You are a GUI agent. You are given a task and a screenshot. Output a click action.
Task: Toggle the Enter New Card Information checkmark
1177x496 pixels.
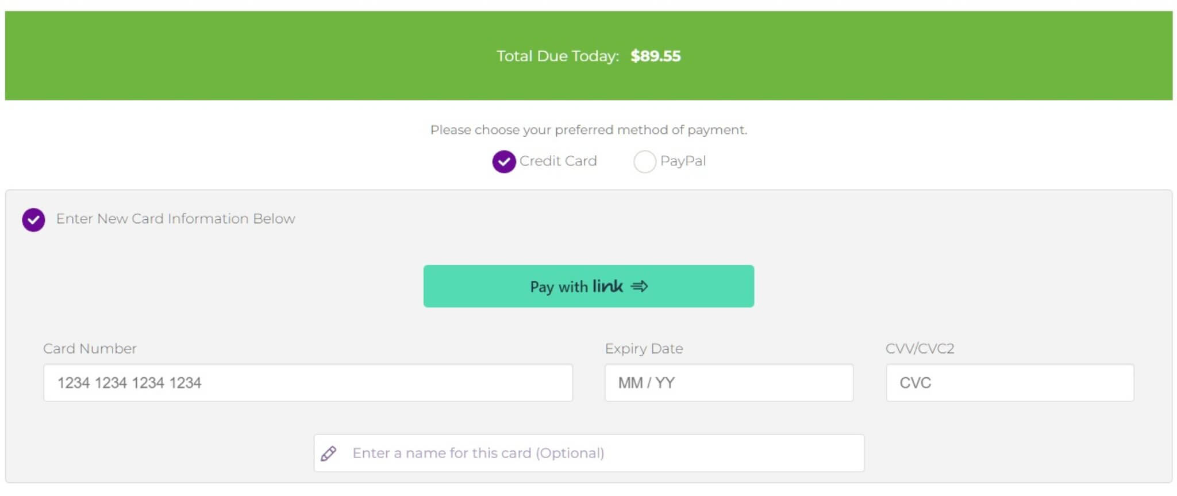pyautogui.click(x=33, y=219)
